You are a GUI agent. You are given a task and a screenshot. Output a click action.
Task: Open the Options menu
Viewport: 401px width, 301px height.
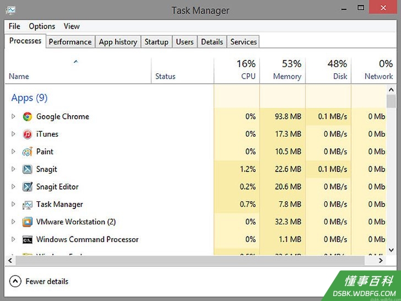point(42,26)
